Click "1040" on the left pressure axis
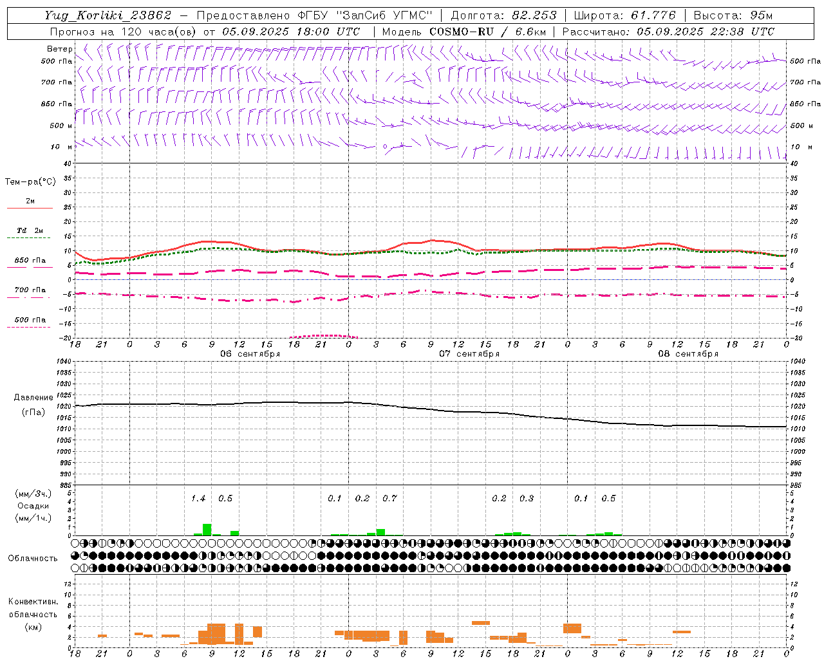The image size is (824, 659). tap(62, 361)
